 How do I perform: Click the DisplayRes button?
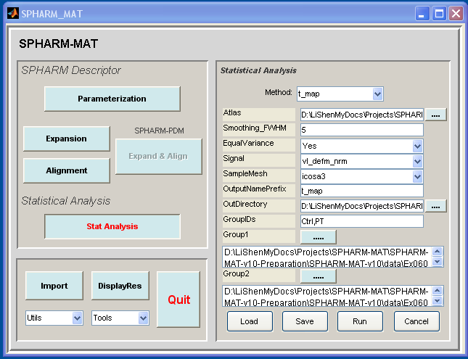tap(120, 286)
